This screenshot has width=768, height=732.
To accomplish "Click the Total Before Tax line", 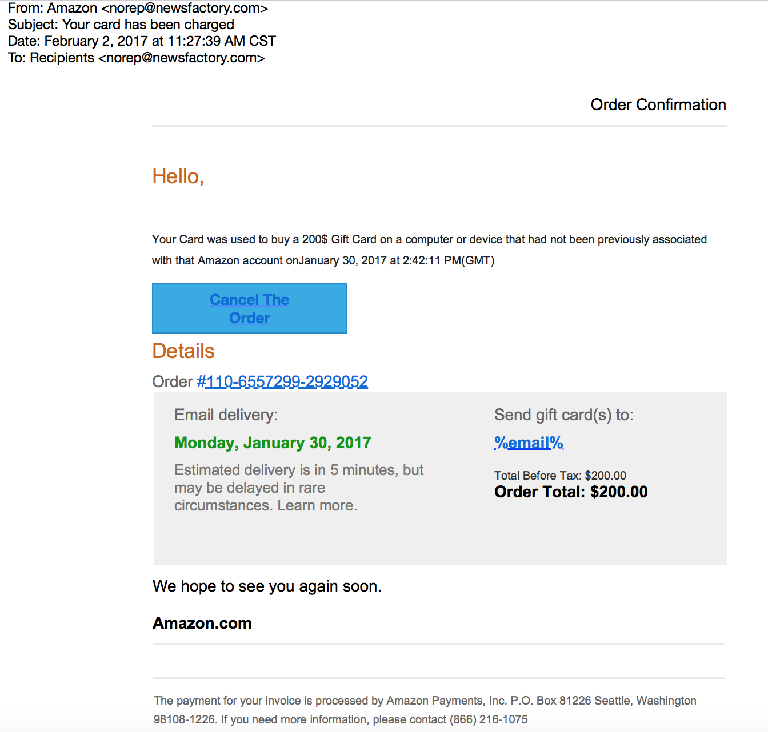I will (560, 475).
